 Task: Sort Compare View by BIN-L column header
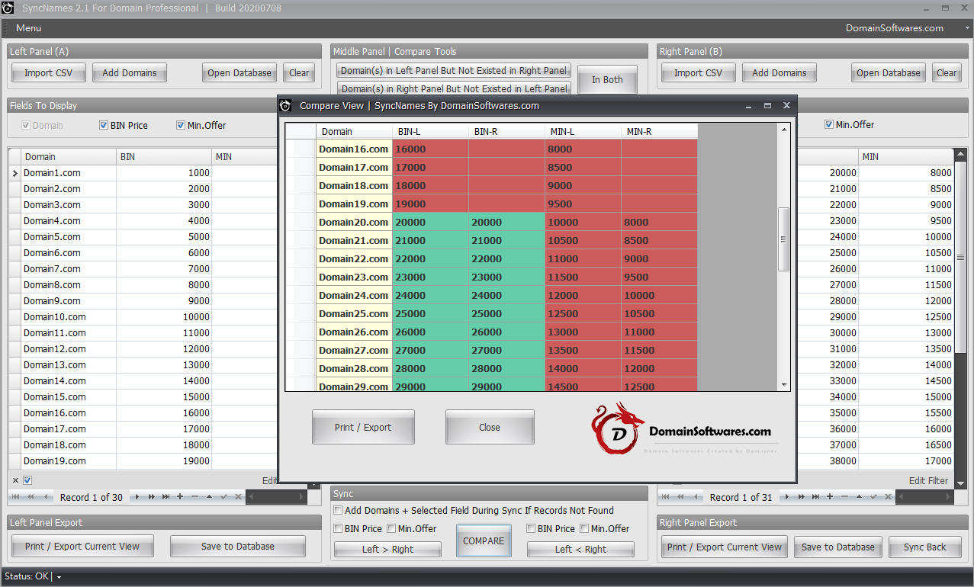[430, 132]
